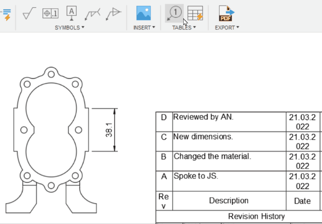The height and width of the screenshot is (224, 322).
Task: Click the date cell in row C
Action: (303, 142)
